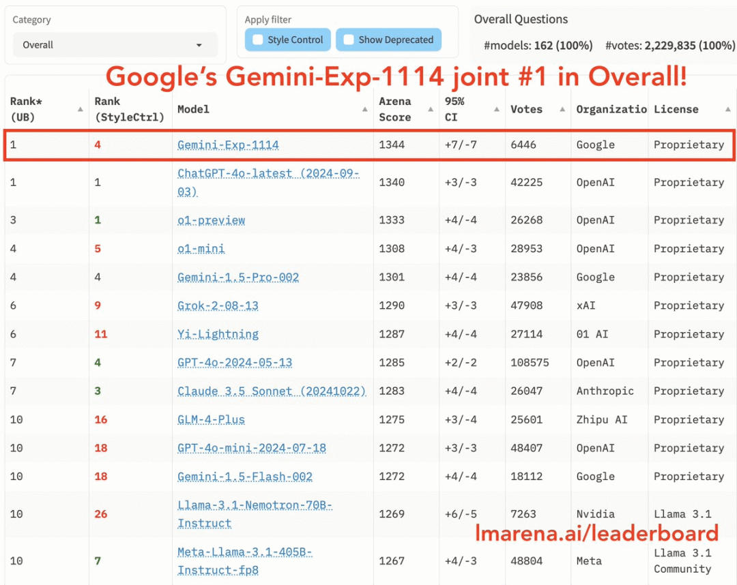
Task: Click the 95% CI sort arrow
Action: pos(497,109)
